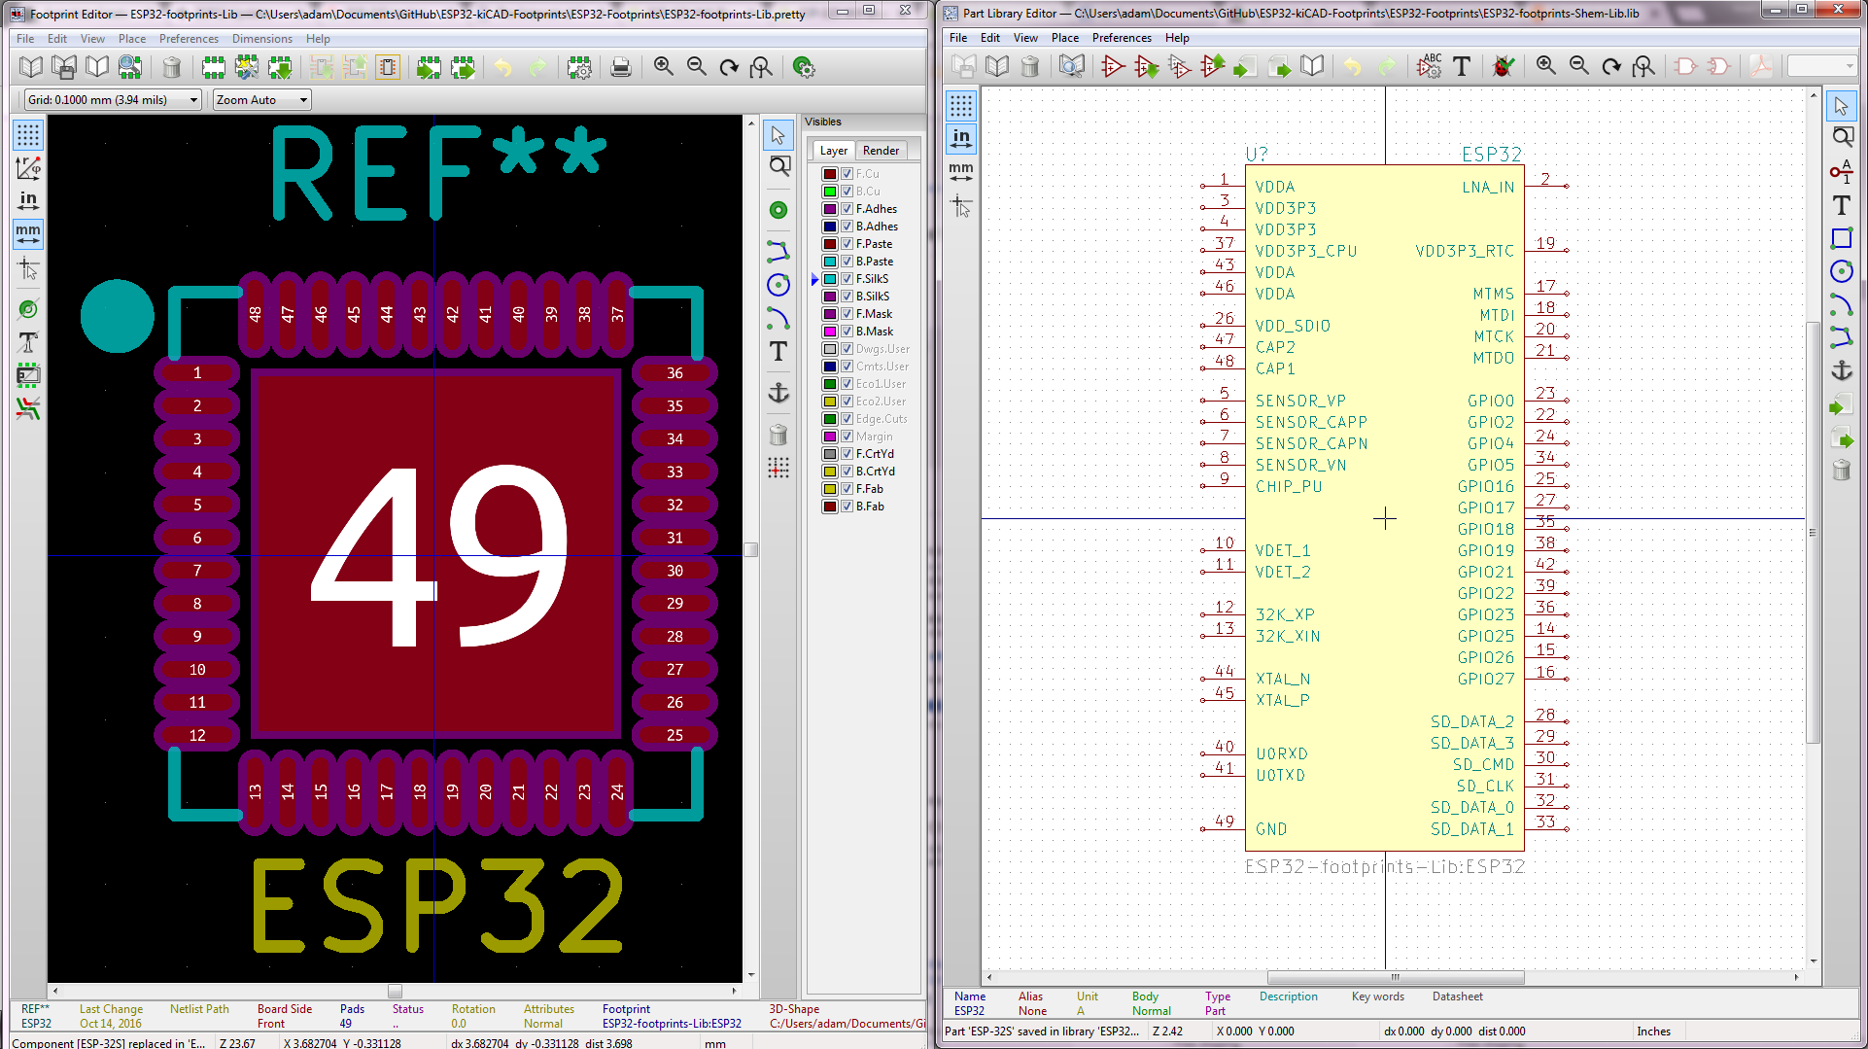Switch Part Library Editor units to inches
Image resolution: width=1868 pixels, height=1049 pixels.
[961, 138]
